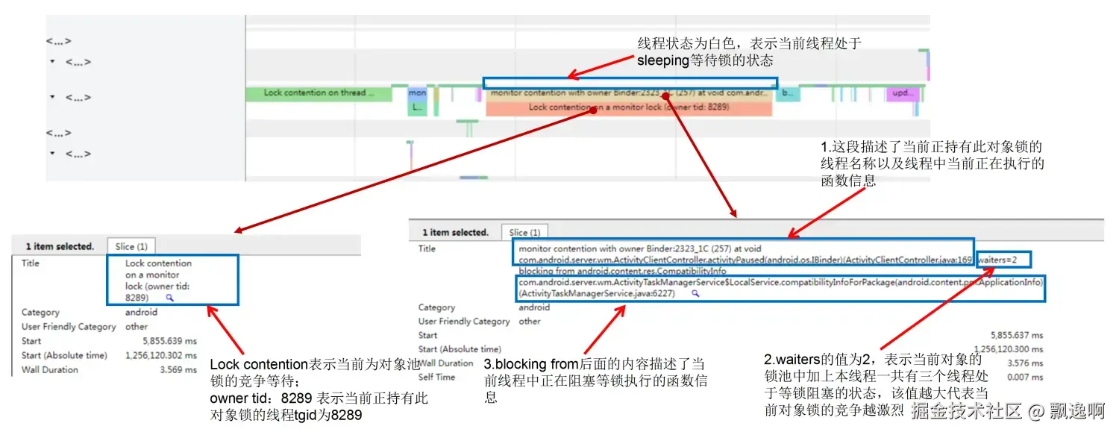Select the teal 'b...' slice
The height and width of the screenshot is (435, 1119).
tap(787, 93)
